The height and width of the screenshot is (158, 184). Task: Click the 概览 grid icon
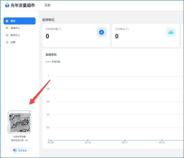pyautogui.click(x=7, y=21)
